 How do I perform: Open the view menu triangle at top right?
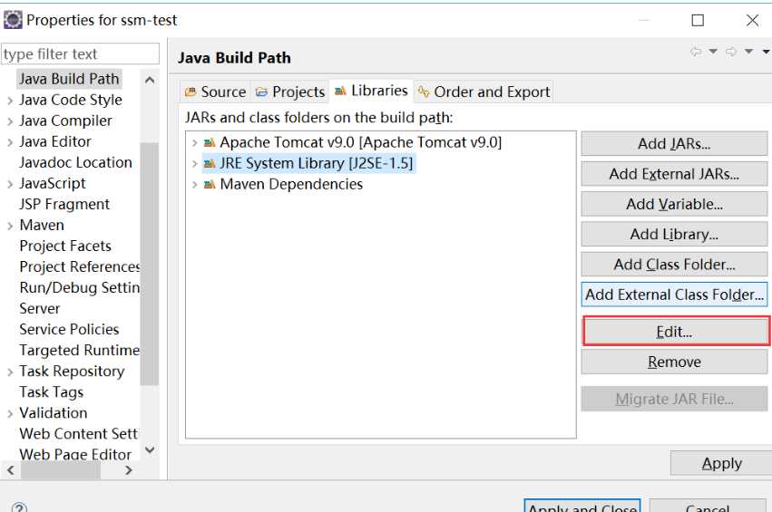tap(766, 52)
